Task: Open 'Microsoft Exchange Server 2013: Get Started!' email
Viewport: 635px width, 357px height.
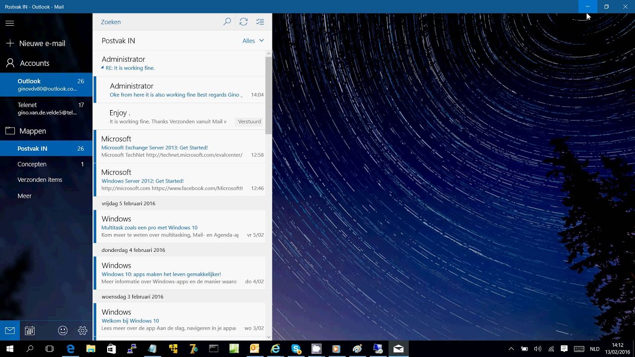Action: [x=179, y=146]
